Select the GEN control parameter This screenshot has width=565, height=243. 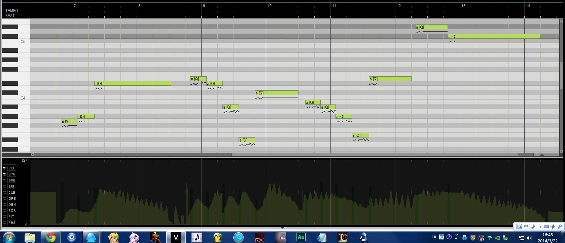(12, 204)
